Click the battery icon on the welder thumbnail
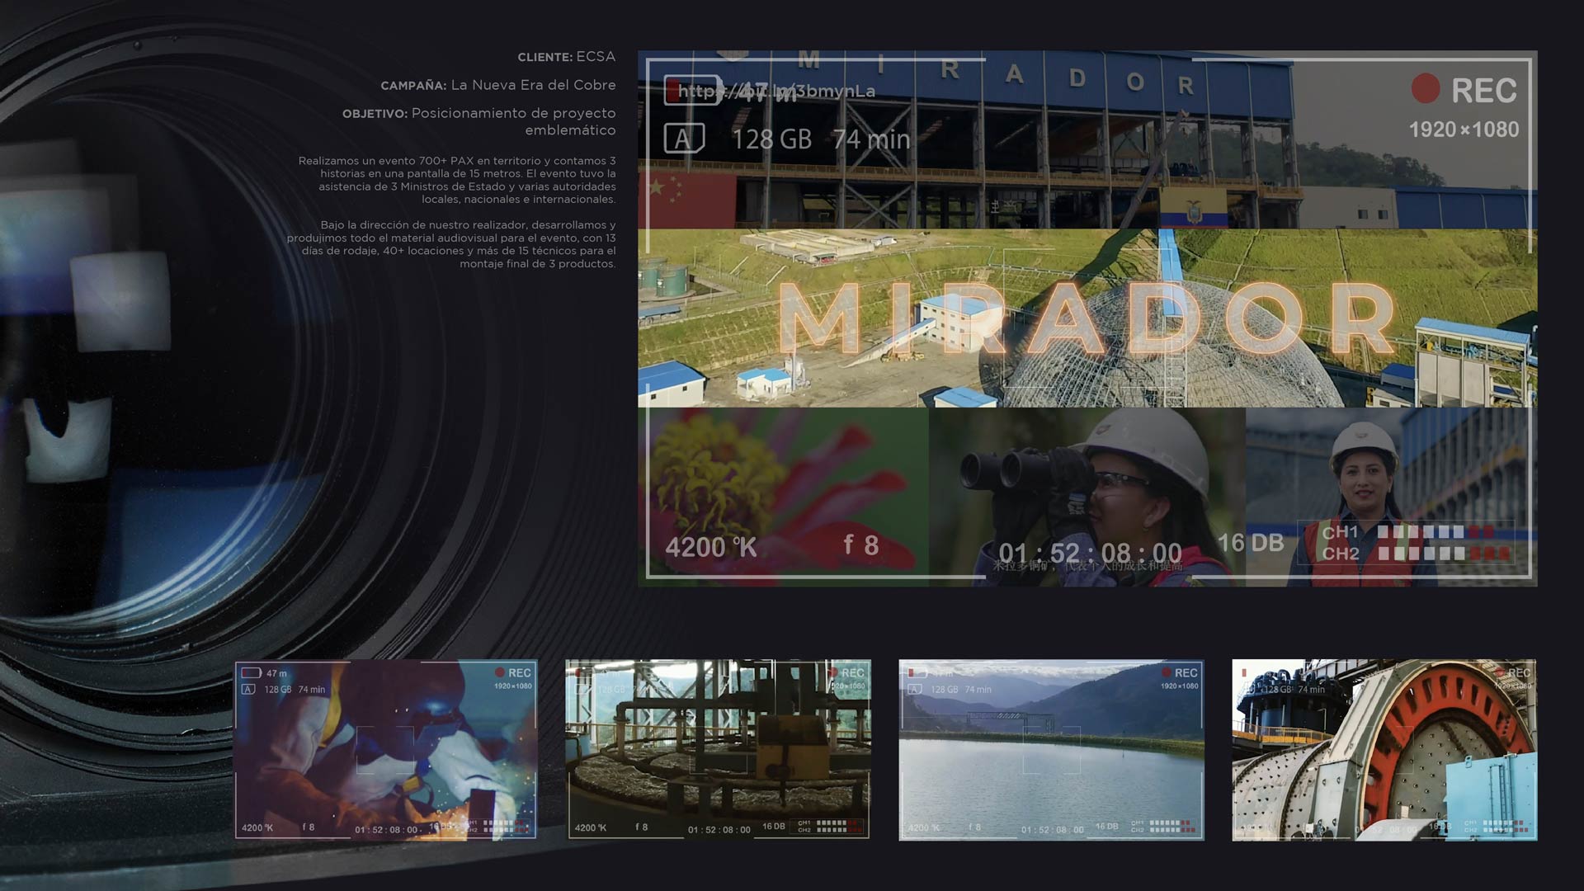 [251, 673]
